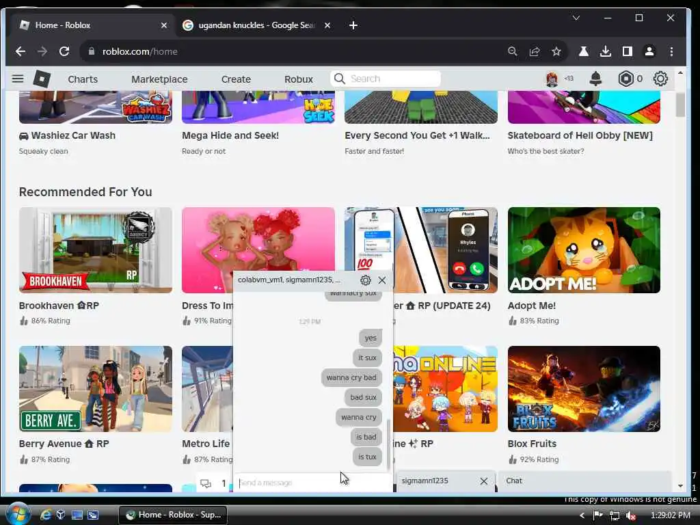Click the Dress To Impress pink thumbnail

(258, 239)
